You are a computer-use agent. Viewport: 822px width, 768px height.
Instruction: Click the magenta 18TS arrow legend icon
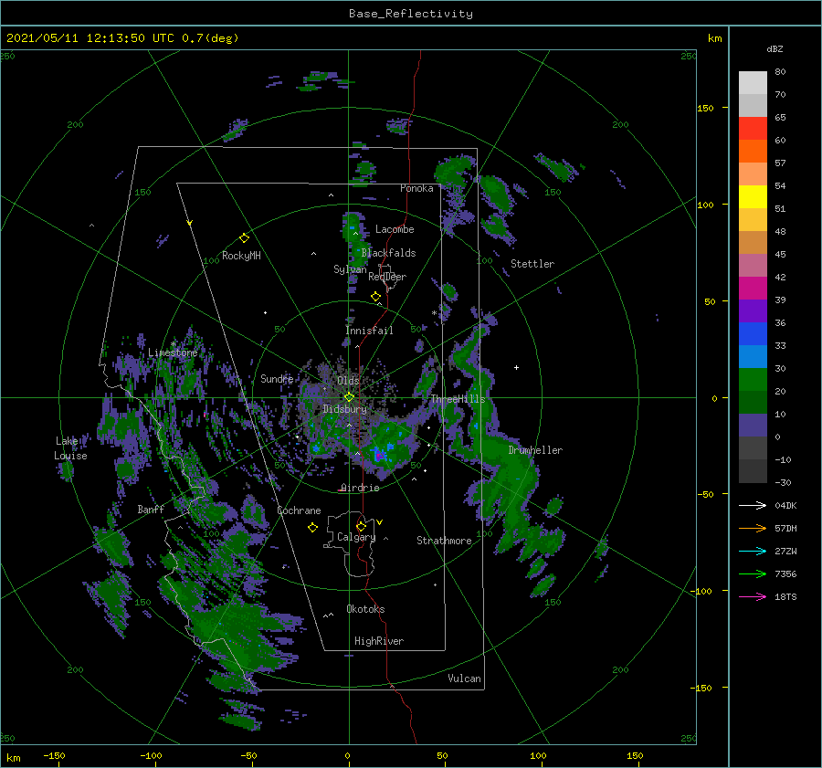(x=753, y=596)
